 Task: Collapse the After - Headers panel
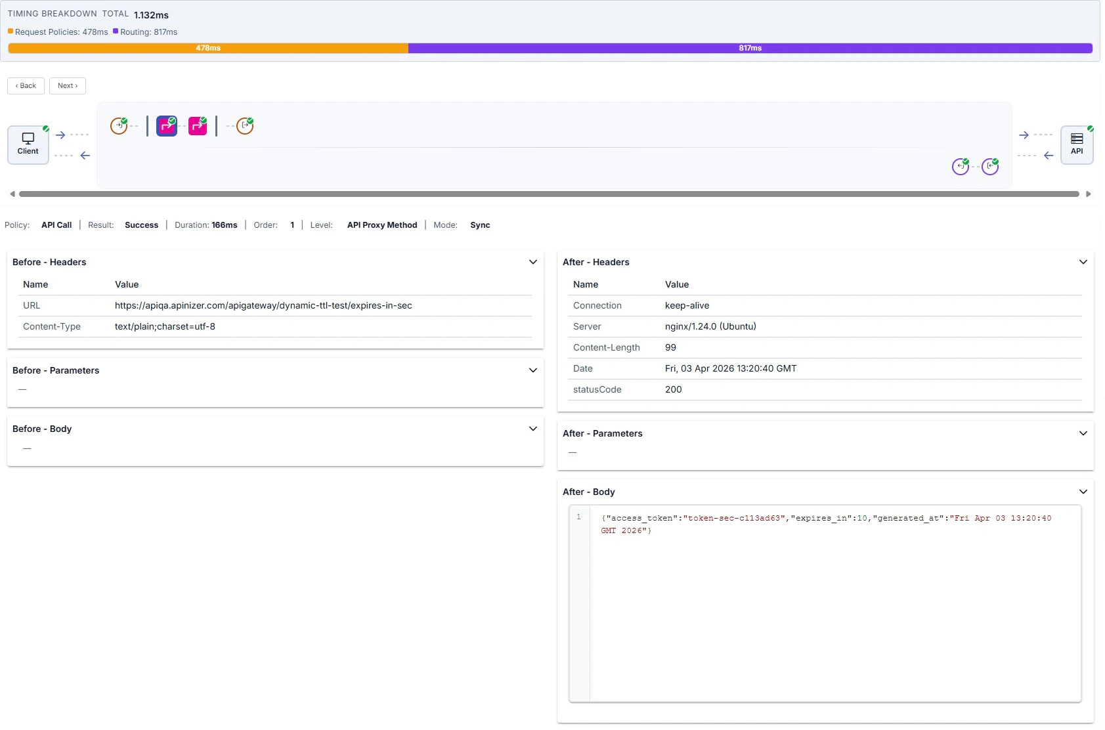[x=1083, y=261]
